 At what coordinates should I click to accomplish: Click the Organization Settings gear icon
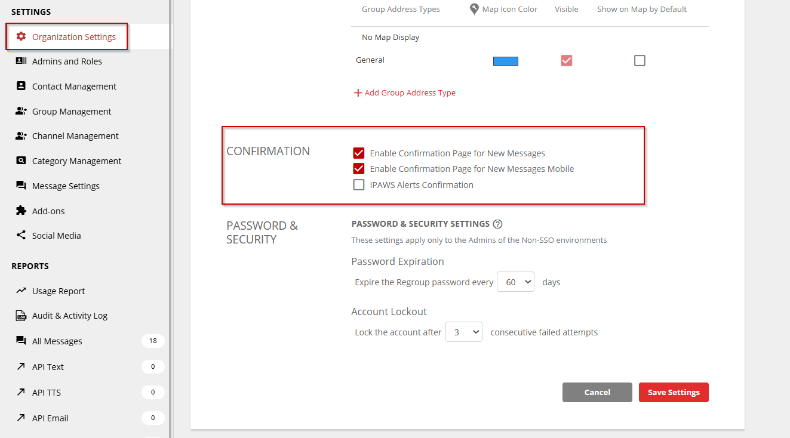21,36
